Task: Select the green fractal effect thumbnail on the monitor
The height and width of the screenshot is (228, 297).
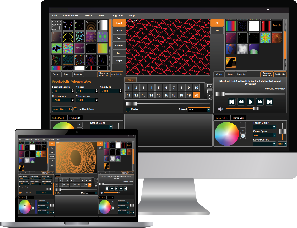Action: 57,48
